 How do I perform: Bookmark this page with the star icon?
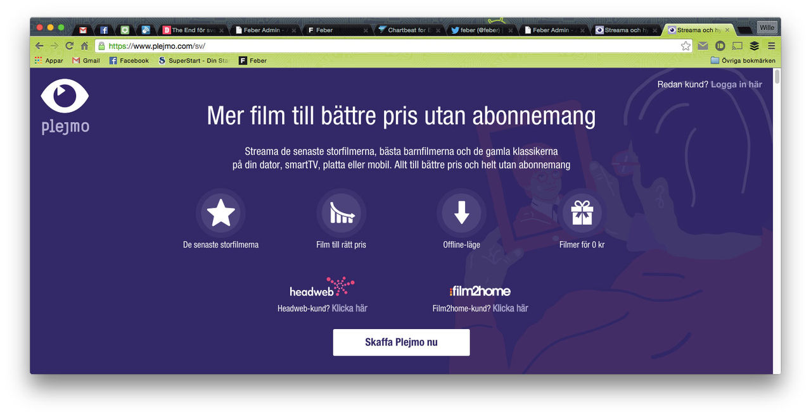coord(686,46)
